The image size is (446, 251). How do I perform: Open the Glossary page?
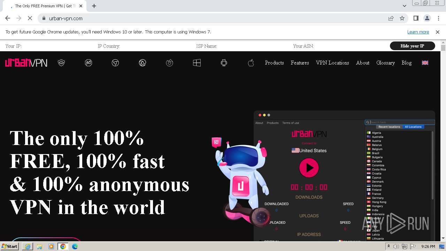coord(385,63)
